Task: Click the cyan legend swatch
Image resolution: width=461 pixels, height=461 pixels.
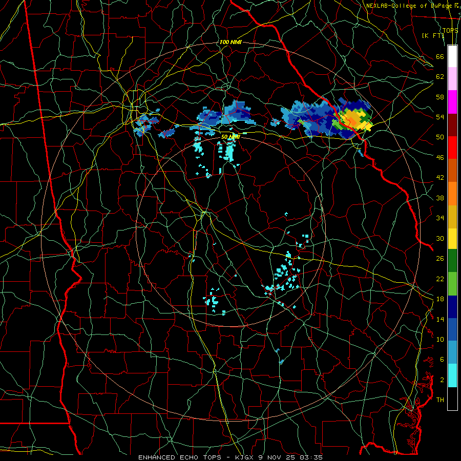Action: click(x=452, y=375)
